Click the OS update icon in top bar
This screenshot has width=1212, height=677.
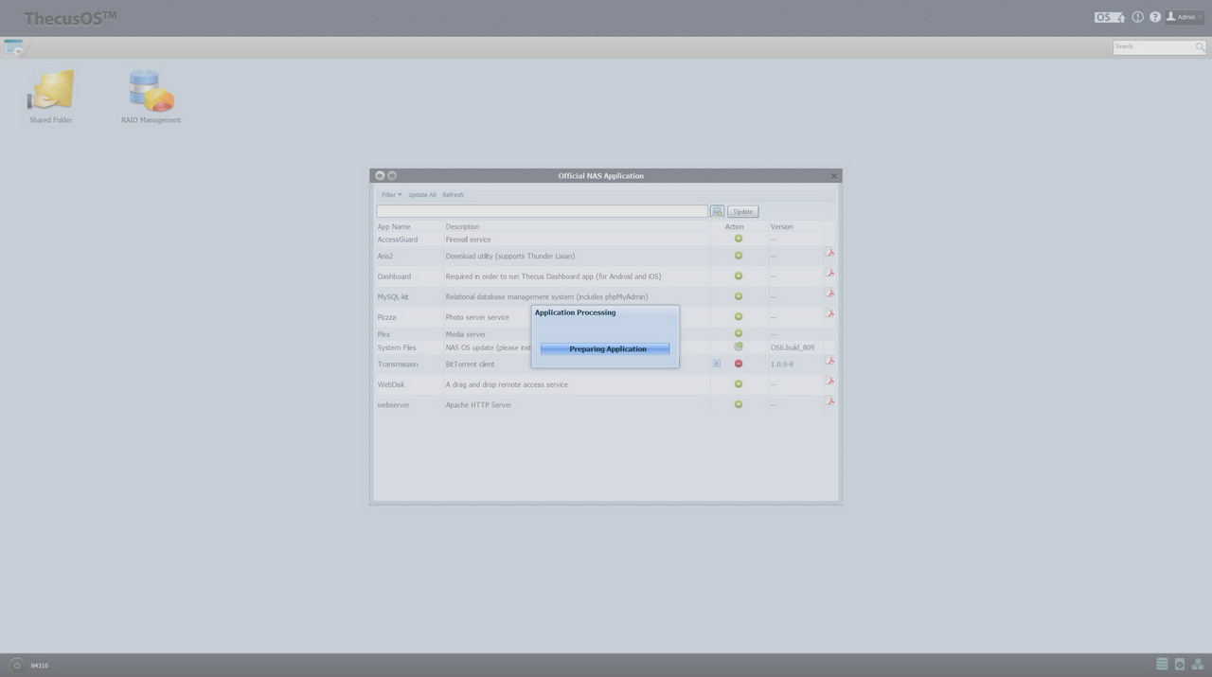pos(1109,17)
